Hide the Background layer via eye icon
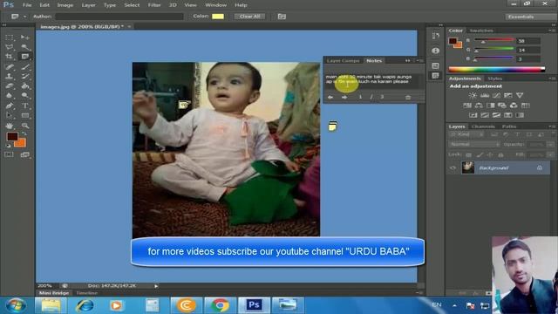Screen dimensions: 558x314 pyautogui.click(x=453, y=168)
